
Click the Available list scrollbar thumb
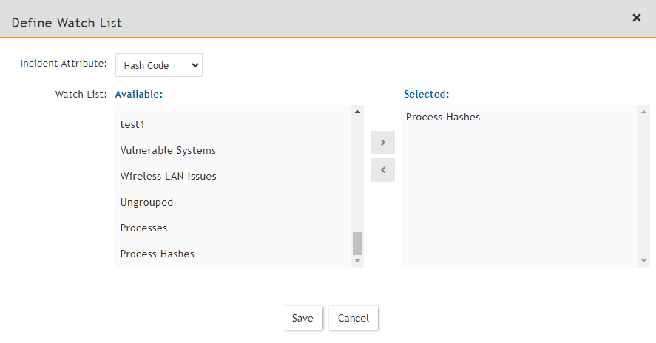tap(358, 243)
